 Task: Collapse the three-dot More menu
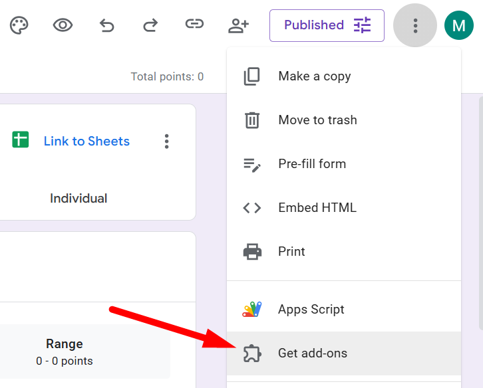tap(415, 25)
